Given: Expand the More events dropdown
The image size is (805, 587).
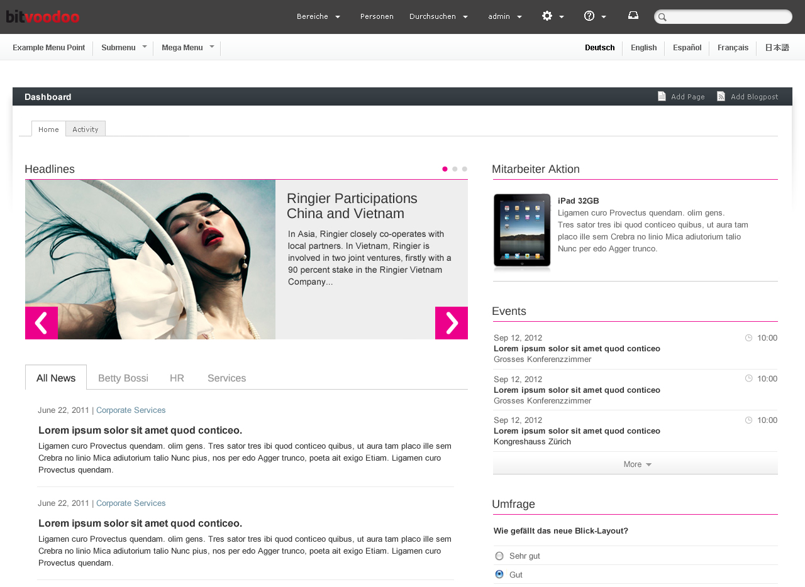Looking at the screenshot, I should [635, 464].
